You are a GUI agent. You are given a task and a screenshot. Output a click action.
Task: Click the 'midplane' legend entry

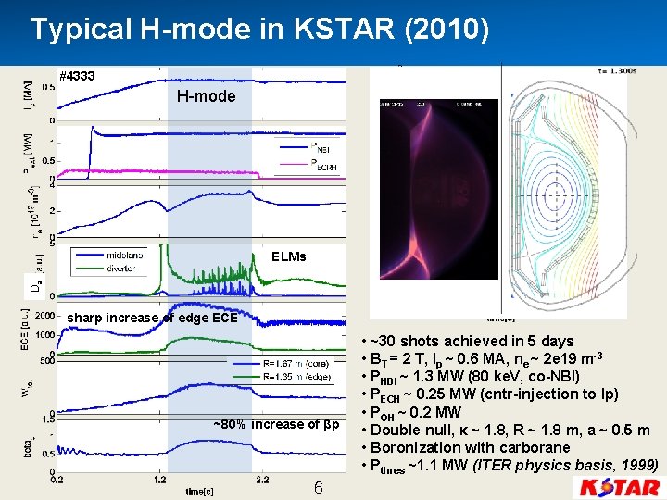109,256
